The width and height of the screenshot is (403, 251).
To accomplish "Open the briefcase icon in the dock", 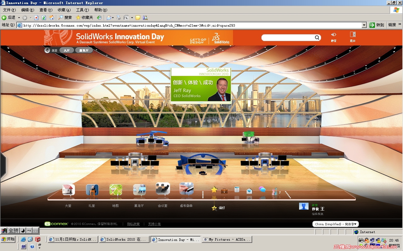I will coord(224,190).
